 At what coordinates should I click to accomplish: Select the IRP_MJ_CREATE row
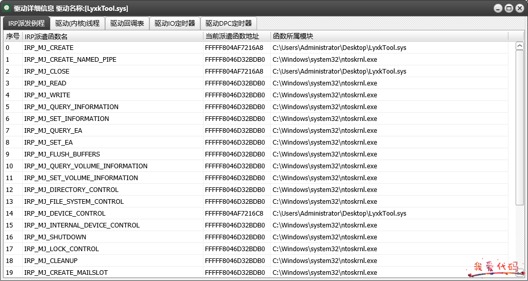pyautogui.click(x=49, y=48)
